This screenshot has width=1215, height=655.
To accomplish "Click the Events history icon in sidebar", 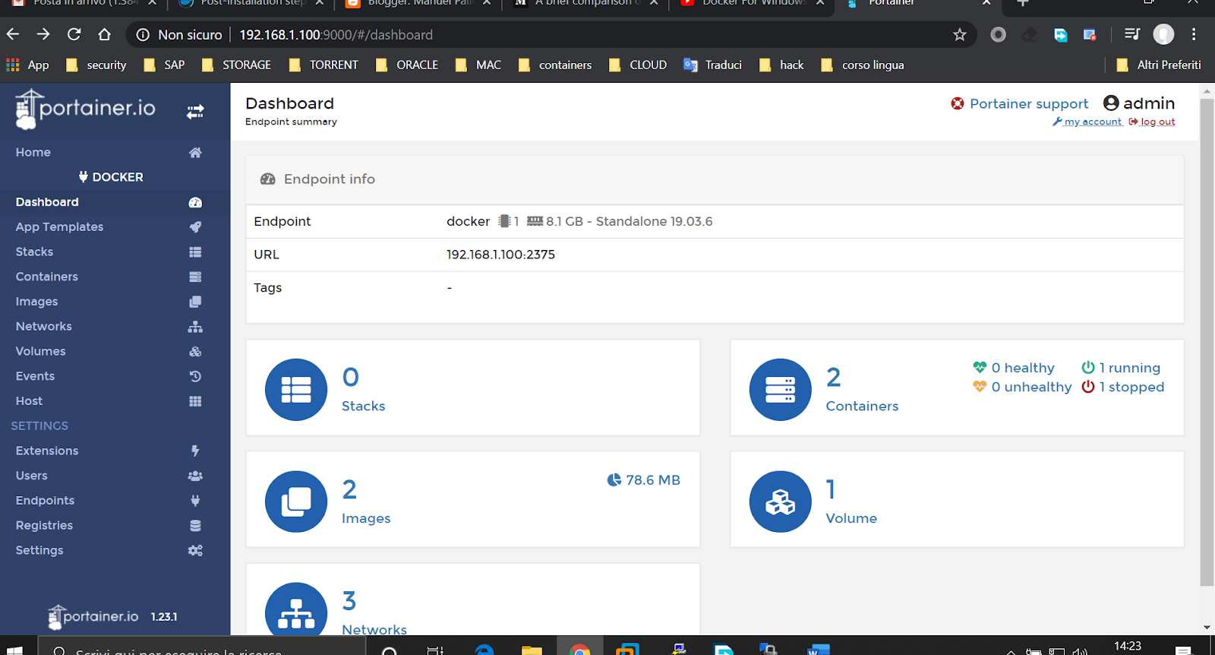I will coord(195,376).
